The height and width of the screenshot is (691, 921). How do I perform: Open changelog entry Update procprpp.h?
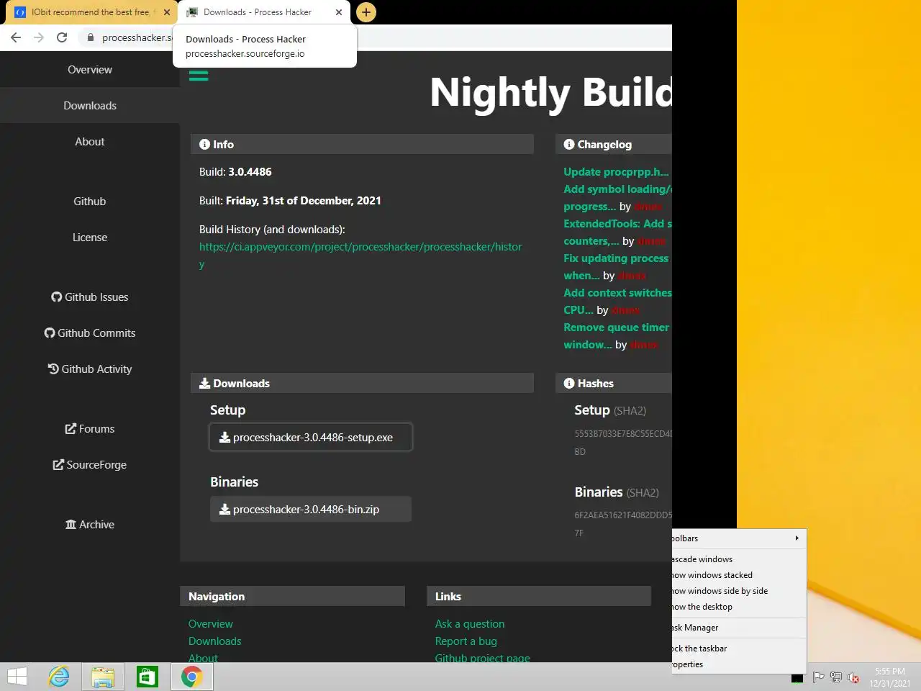[x=616, y=172]
